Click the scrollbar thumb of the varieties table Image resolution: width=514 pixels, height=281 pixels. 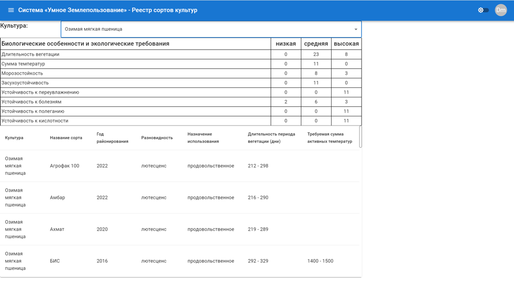coord(361,137)
